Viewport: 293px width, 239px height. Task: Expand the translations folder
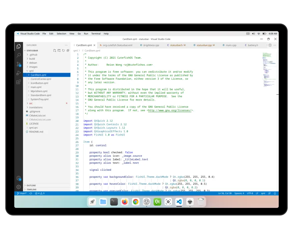point(47,107)
